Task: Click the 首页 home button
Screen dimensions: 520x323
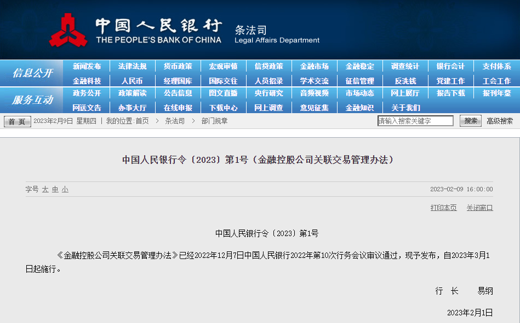Action: (18, 121)
